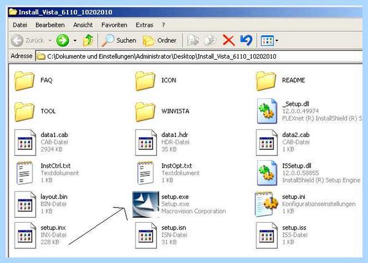Click the Views icon in toolbar
The height and width of the screenshot is (263, 368).
267,41
